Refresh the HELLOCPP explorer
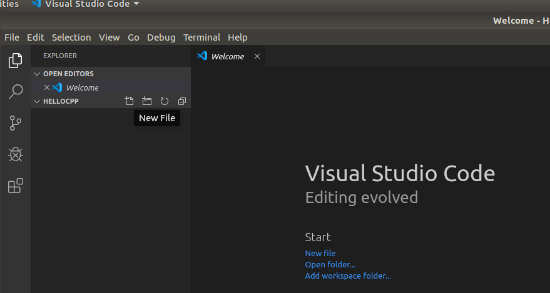This screenshot has height=293, width=550. (x=164, y=101)
